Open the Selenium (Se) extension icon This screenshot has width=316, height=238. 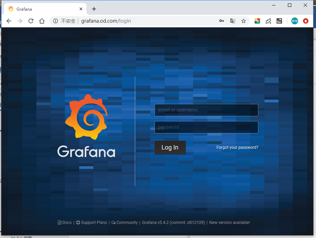point(279,21)
